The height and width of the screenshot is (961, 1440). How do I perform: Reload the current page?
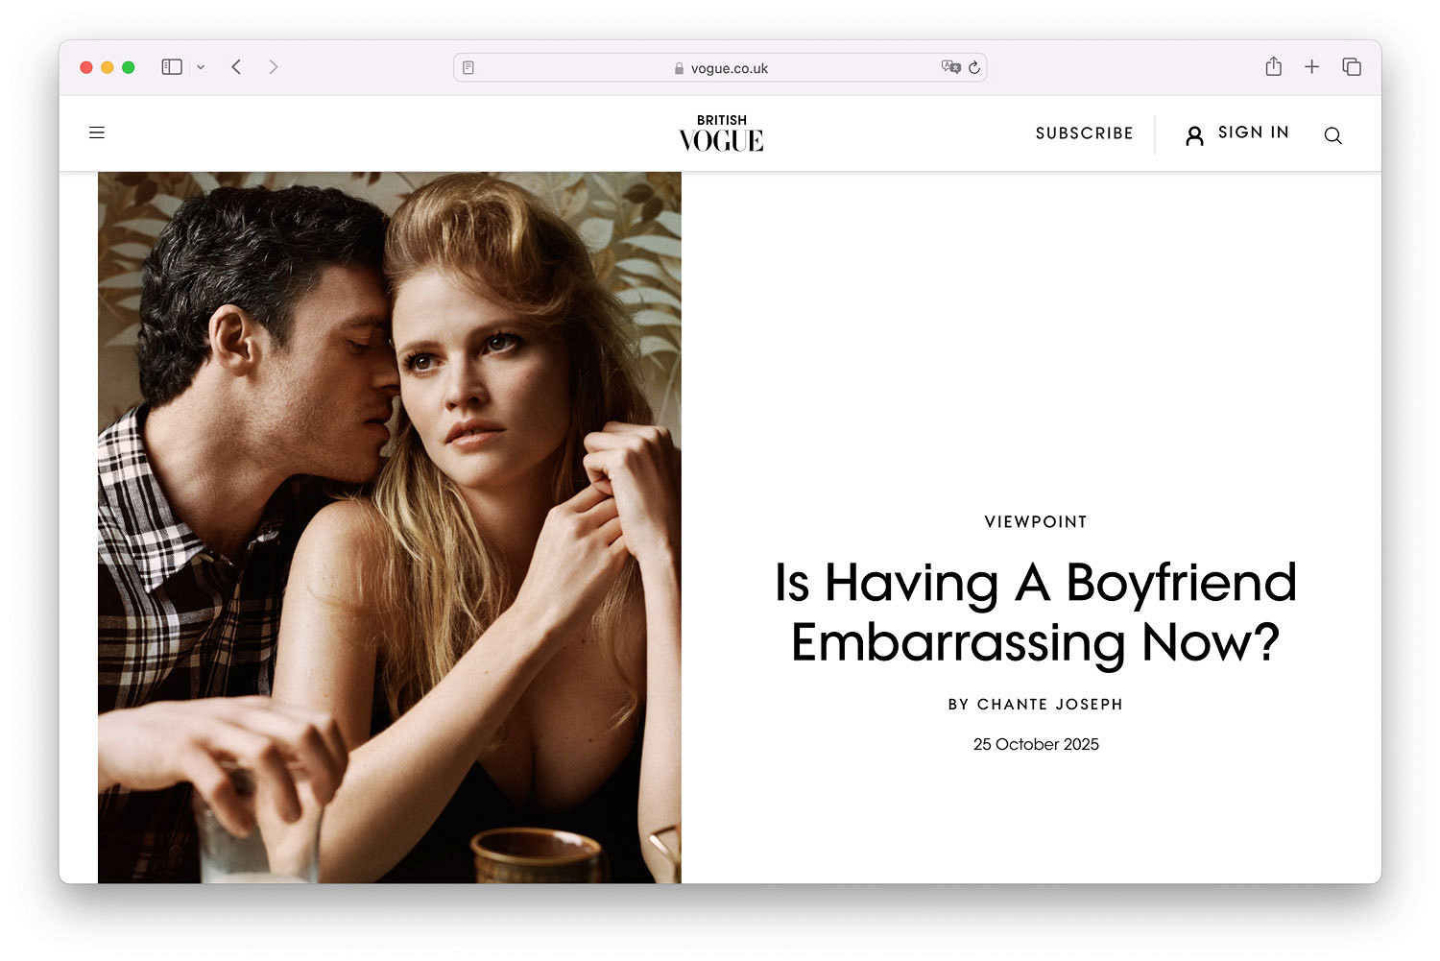click(974, 67)
